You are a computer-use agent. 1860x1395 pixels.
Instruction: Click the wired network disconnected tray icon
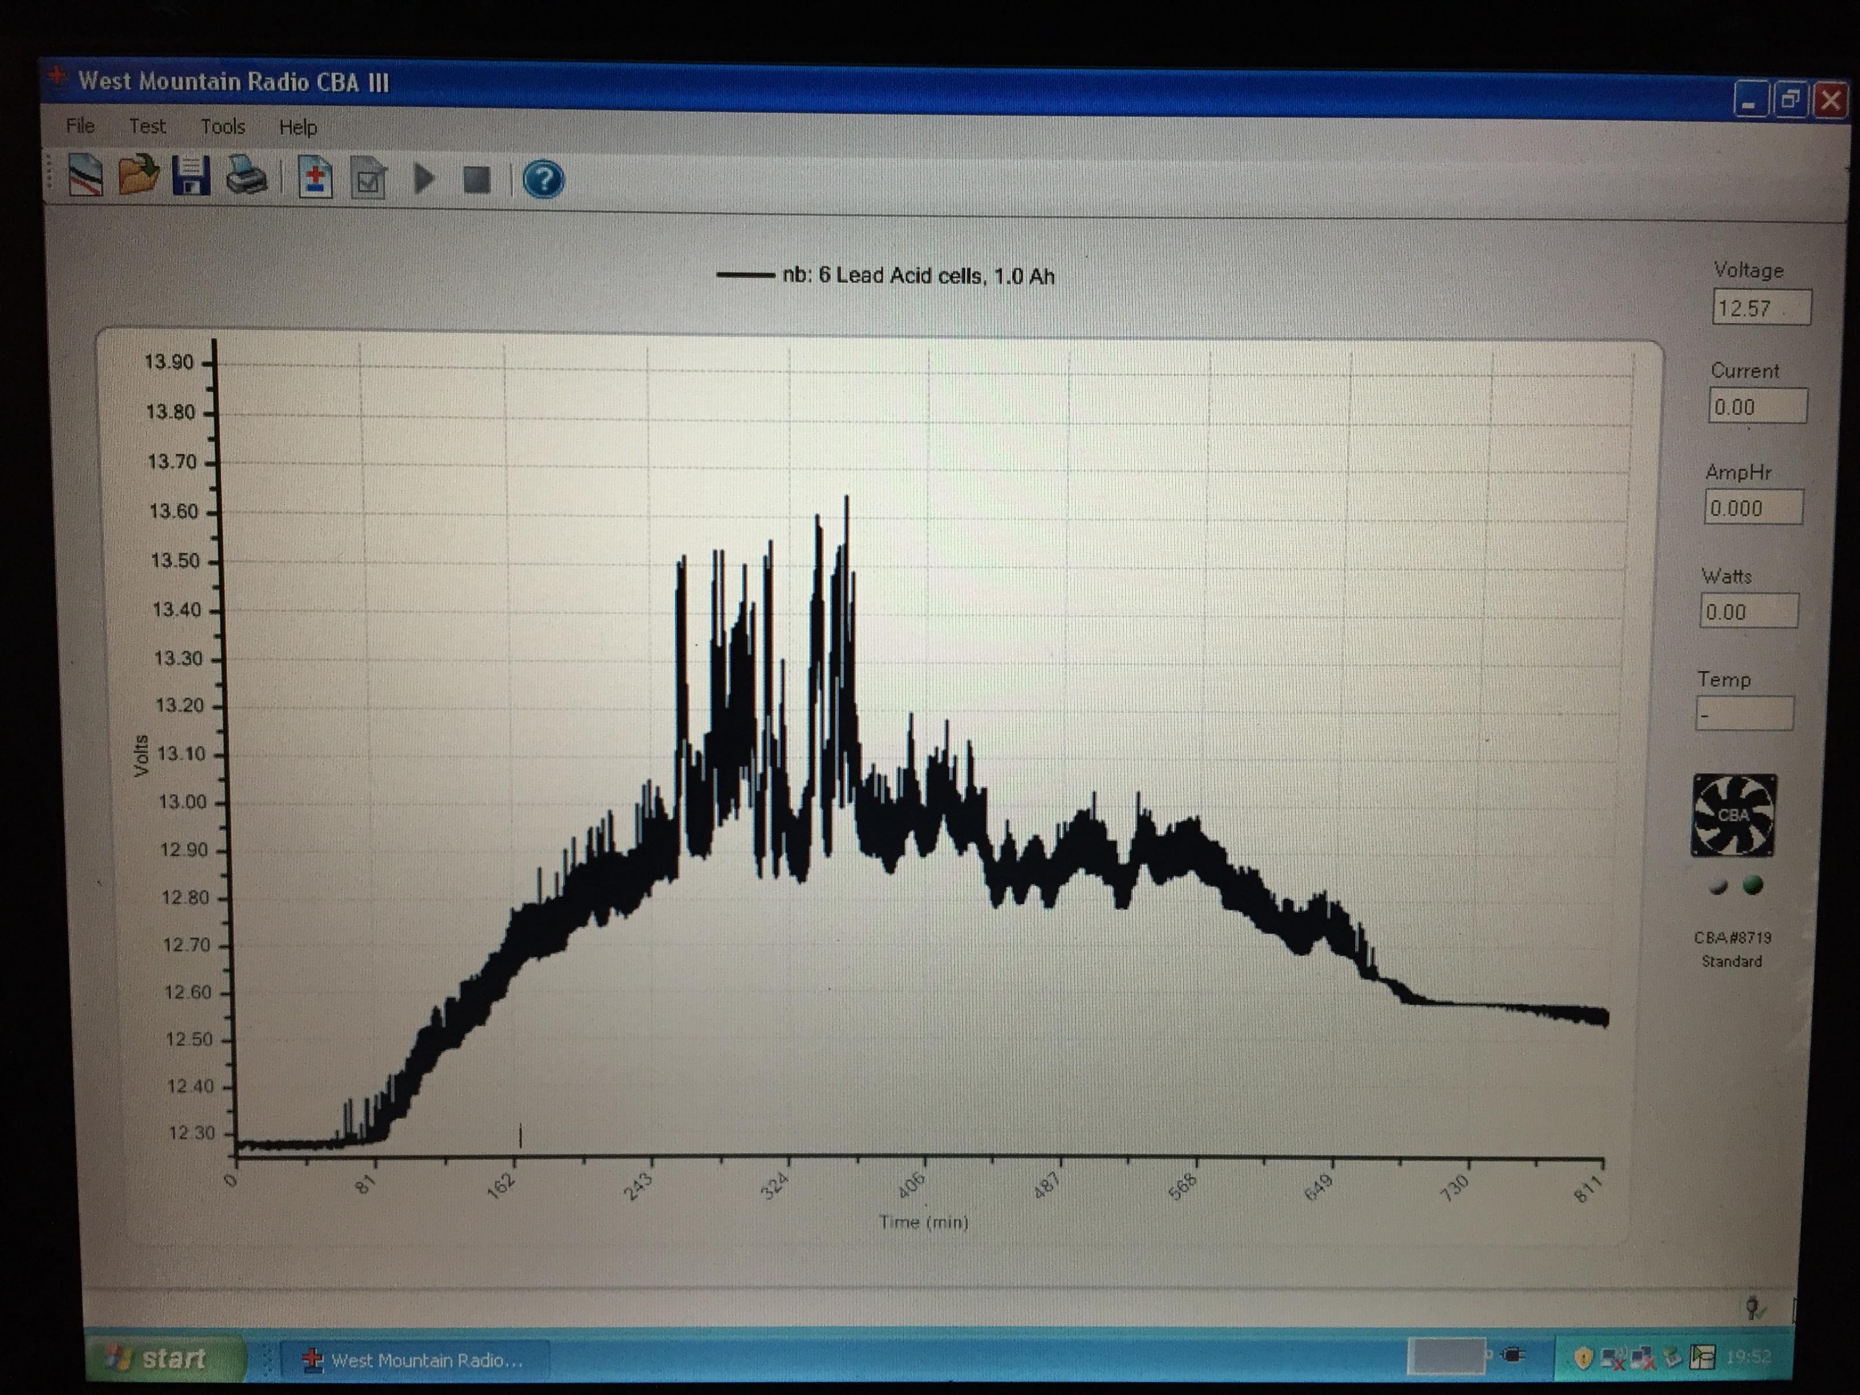(x=1642, y=1357)
